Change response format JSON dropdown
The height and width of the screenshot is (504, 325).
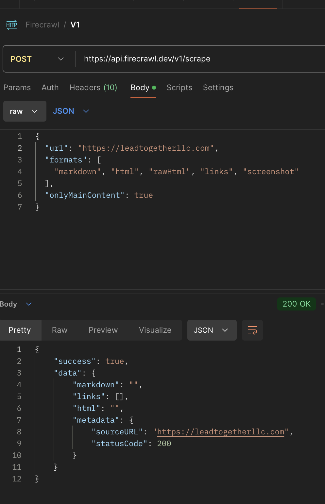(212, 330)
